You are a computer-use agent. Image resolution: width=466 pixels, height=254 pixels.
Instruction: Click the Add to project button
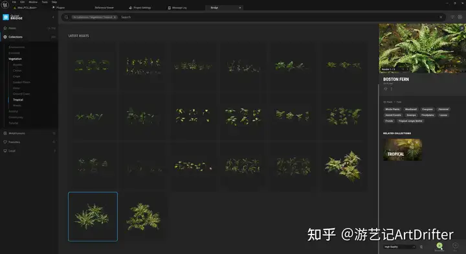point(455,246)
